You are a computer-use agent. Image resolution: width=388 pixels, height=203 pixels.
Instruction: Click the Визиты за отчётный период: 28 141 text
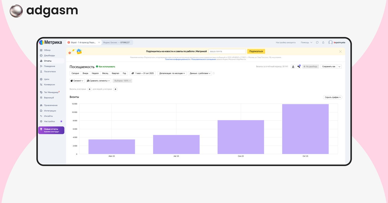point(272,66)
